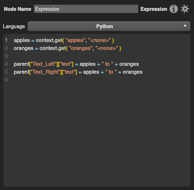This screenshot has width=194, height=190.
Task: Open the Language dropdown set to Python
Action: point(109,26)
